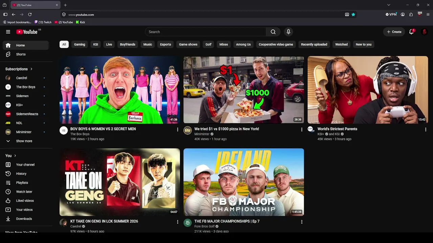The image size is (433, 243).
Task: Play the KT Take On GenG thumbnail
Action: (x=120, y=182)
